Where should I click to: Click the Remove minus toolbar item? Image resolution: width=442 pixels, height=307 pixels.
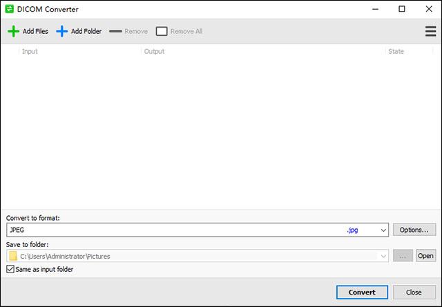(128, 31)
